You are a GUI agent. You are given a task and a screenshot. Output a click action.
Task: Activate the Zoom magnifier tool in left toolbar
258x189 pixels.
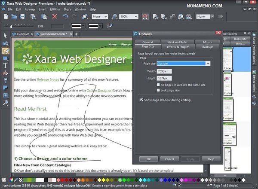(x=6, y=103)
